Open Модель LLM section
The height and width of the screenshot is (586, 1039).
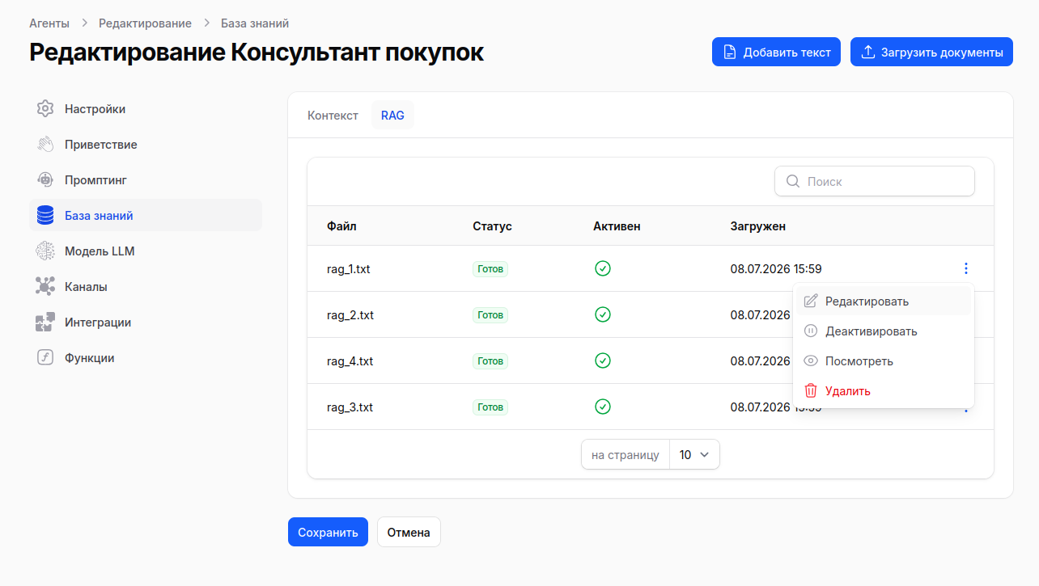coord(146,251)
